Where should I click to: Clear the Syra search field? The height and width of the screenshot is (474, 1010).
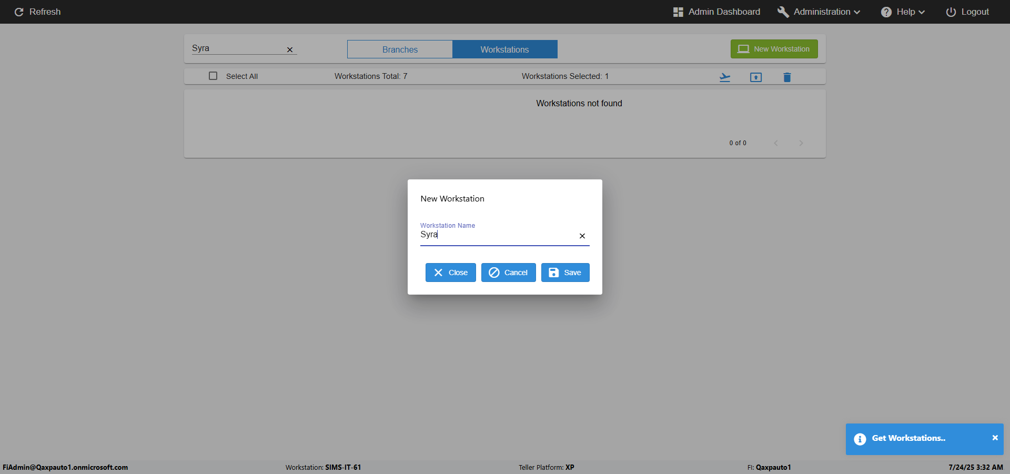289,49
